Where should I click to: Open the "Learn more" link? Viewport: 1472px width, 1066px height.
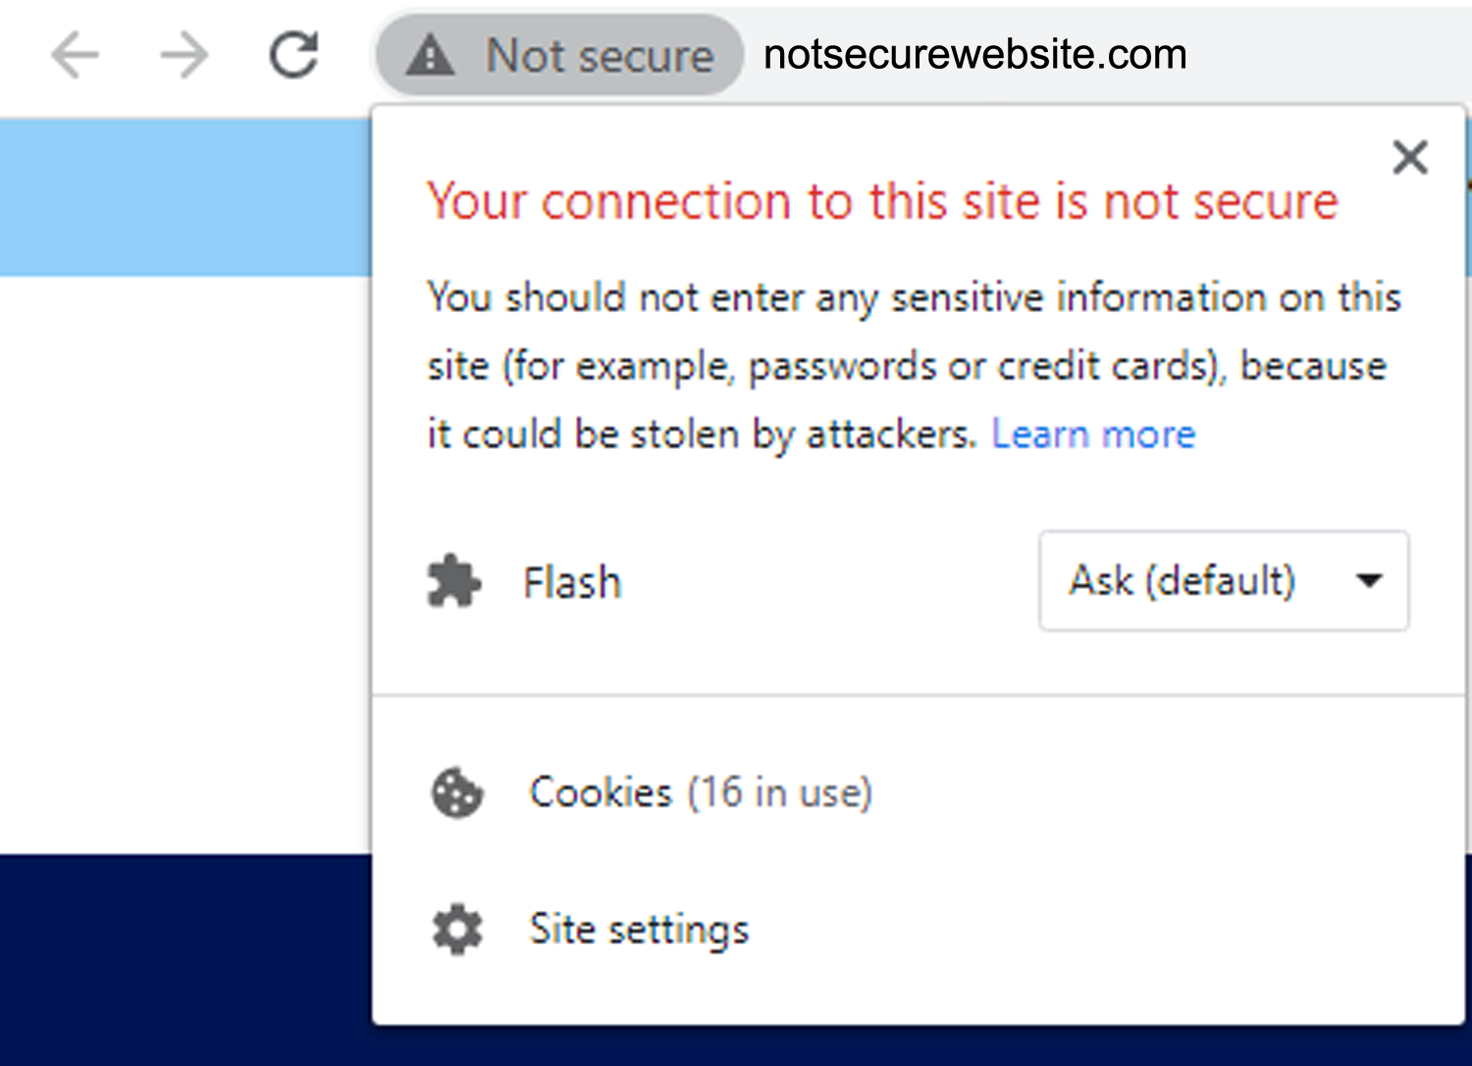pyautogui.click(x=1093, y=434)
